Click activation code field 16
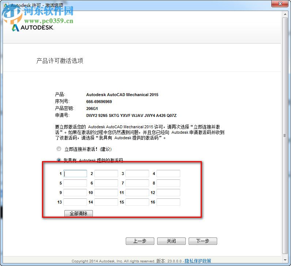The image size is (291, 266). pyautogui.click(x=168, y=202)
